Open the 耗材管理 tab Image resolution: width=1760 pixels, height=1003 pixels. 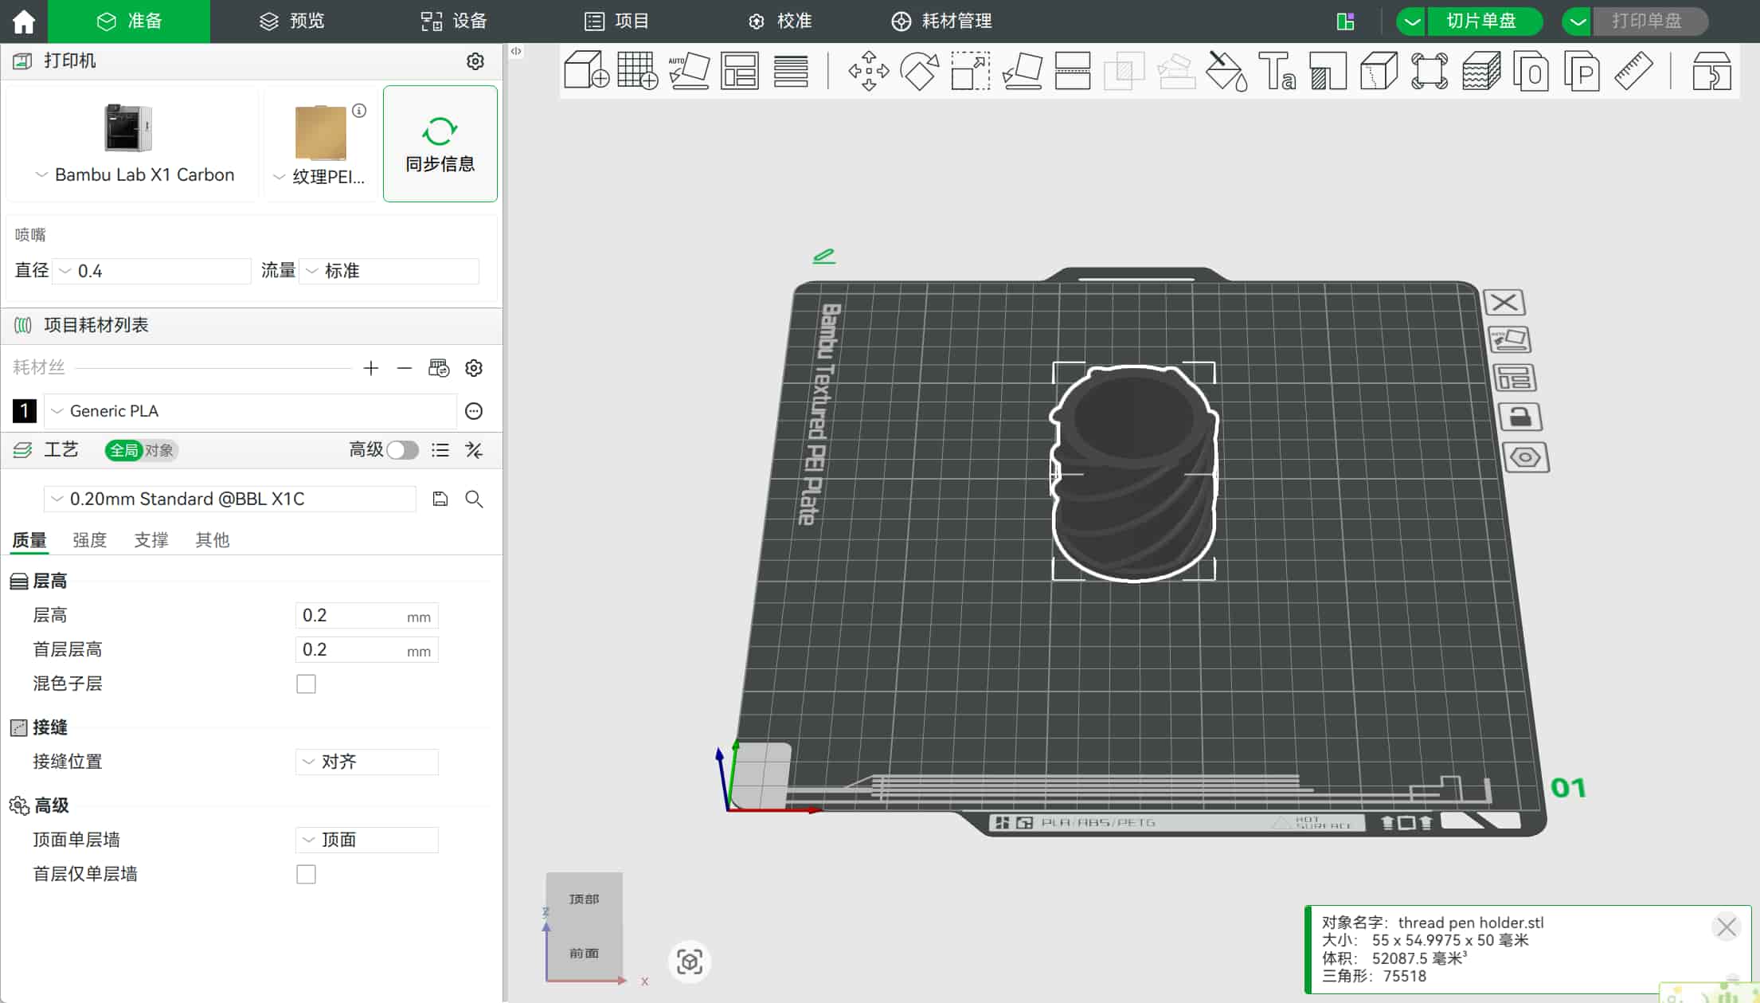point(941,22)
